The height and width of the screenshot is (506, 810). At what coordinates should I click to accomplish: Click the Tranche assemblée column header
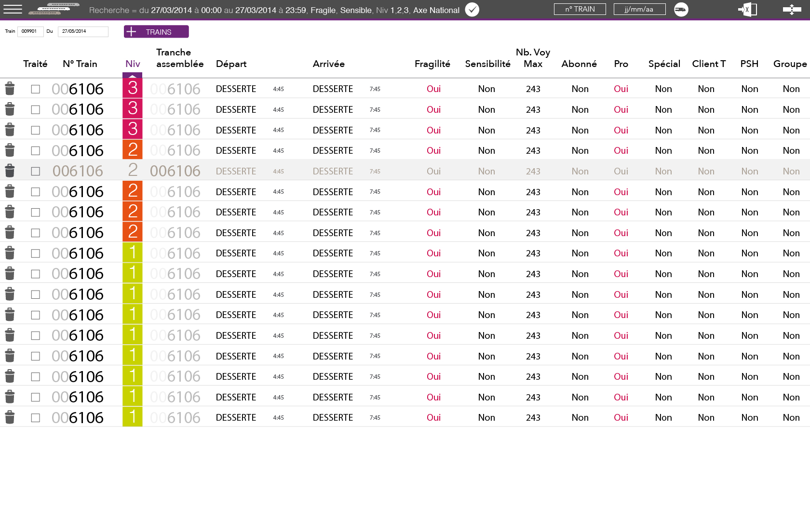[x=180, y=58]
